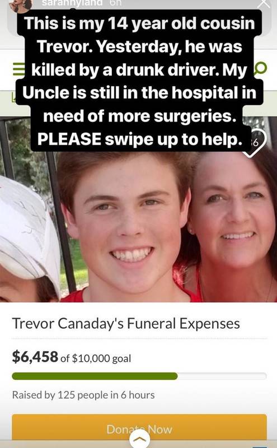Screen dimensions: 277x448
Task: Tap the heart count number on the photo
Action: pyautogui.click(x=255, y=142)
